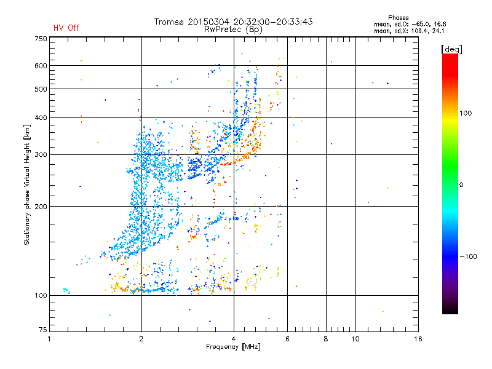Click the '300' height axis tick label
This screenshot has width=492, height=369.
pyautogui.click(x=41, y=155)
